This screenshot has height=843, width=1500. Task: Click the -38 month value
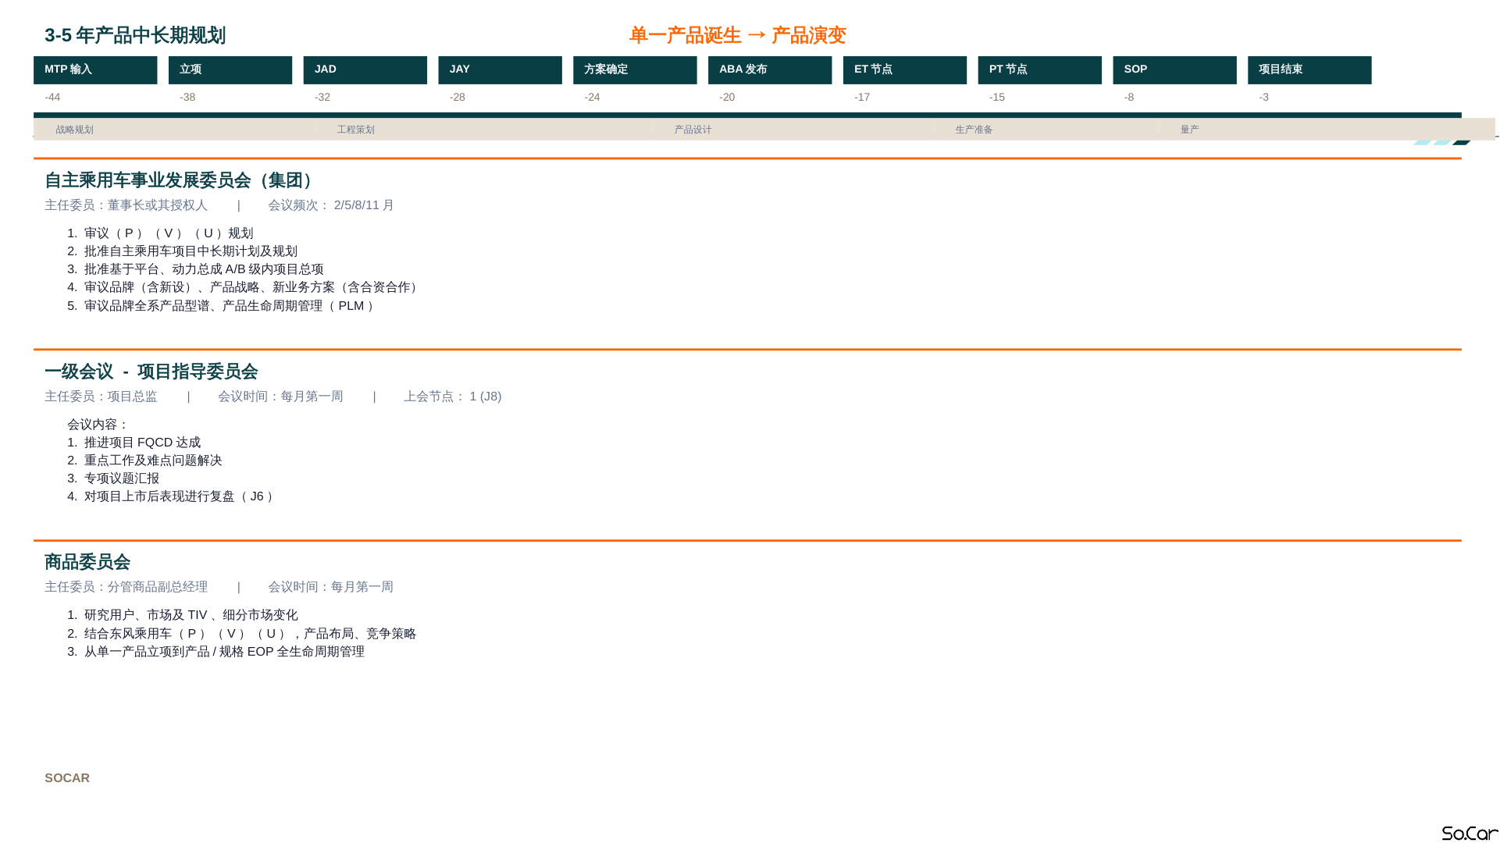click(187, 98)
